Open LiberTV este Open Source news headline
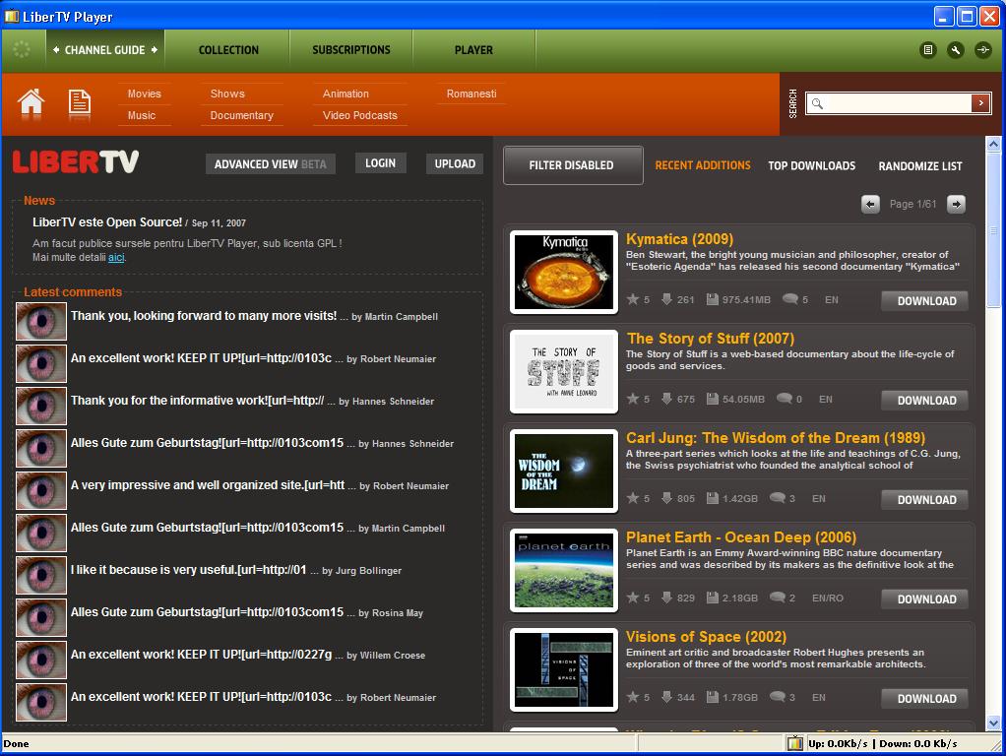1006x756 pixels. click(x=107, y=222)
